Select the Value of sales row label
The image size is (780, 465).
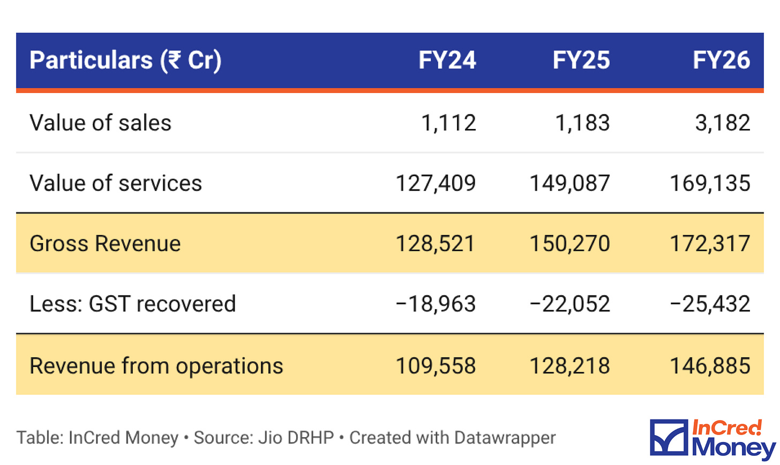(x=100, y=123)
